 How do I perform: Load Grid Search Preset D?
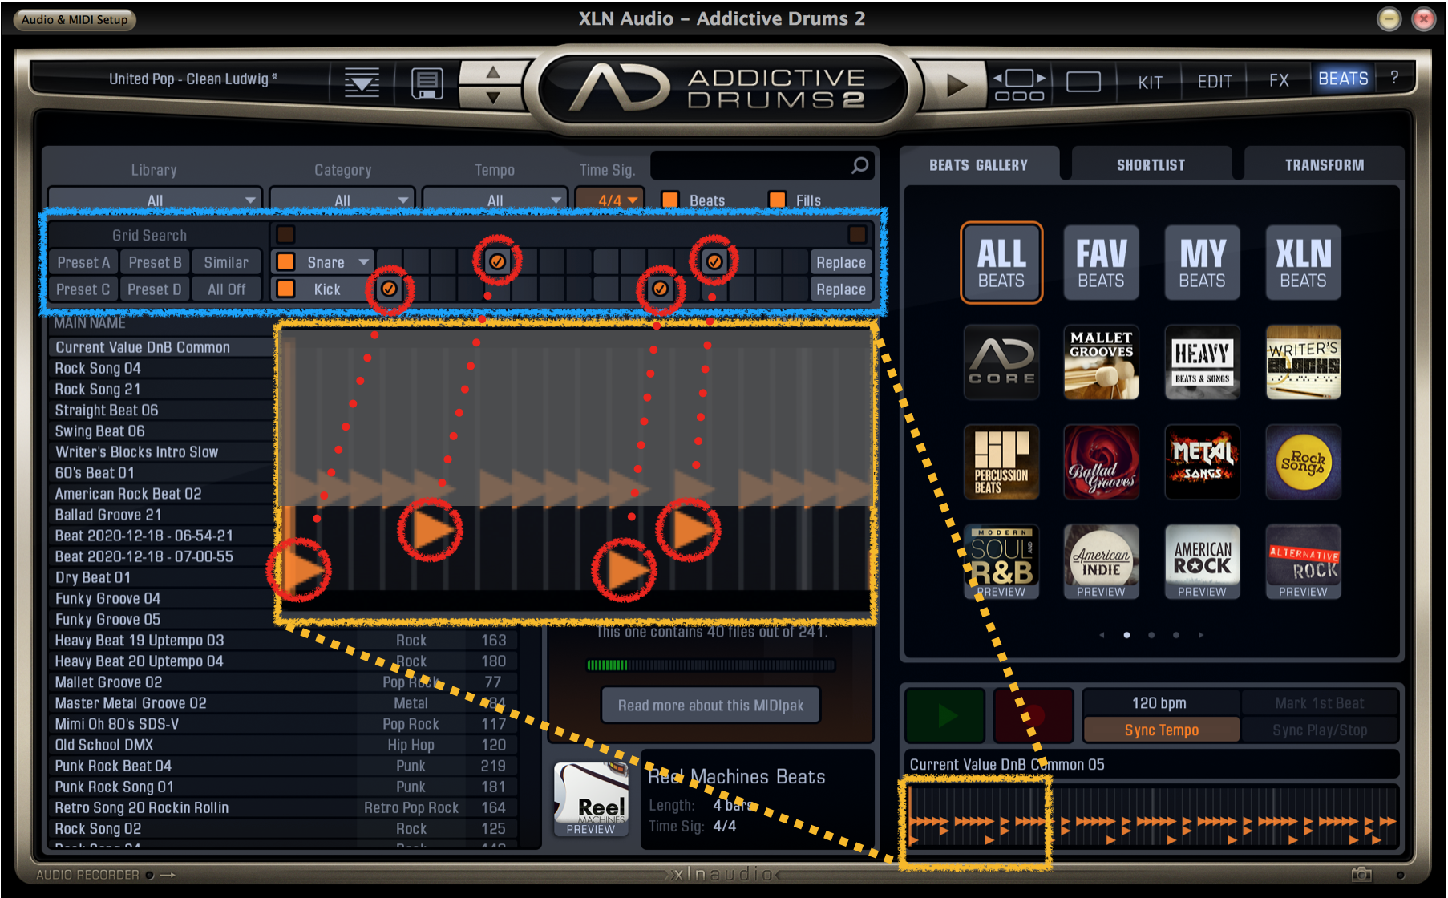155,289
